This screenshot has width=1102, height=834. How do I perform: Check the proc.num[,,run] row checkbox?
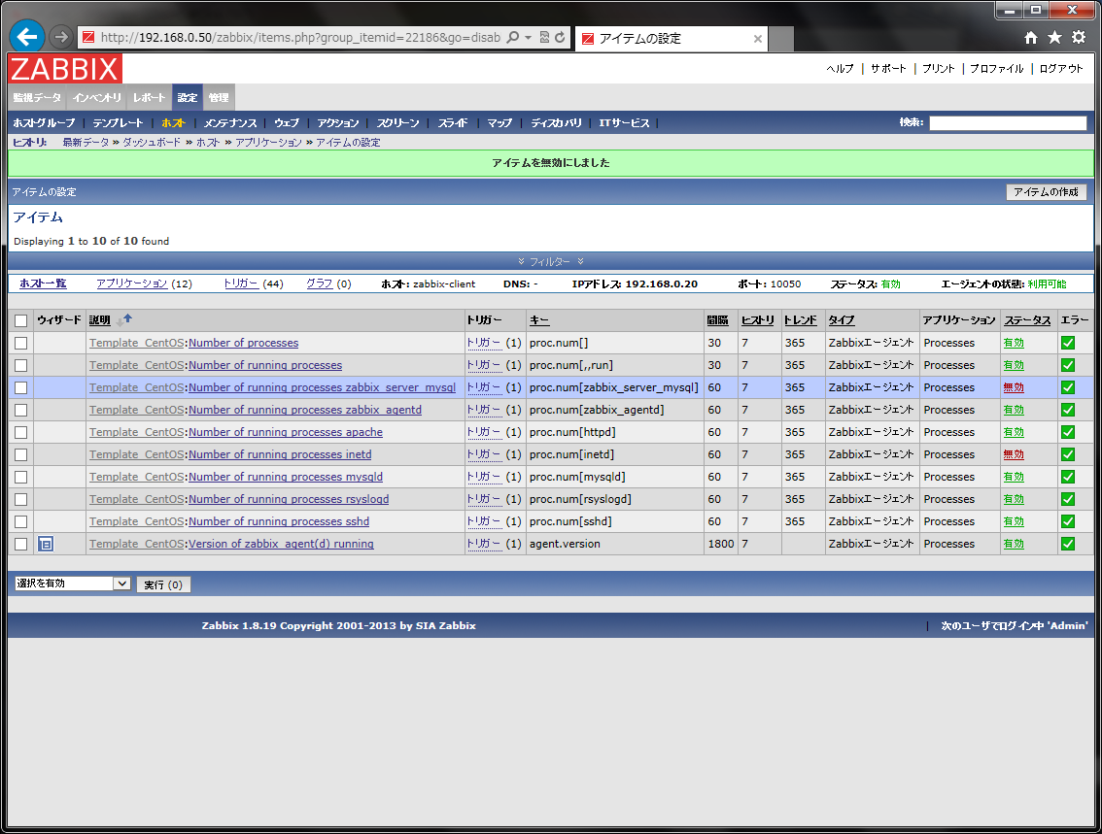21,366
